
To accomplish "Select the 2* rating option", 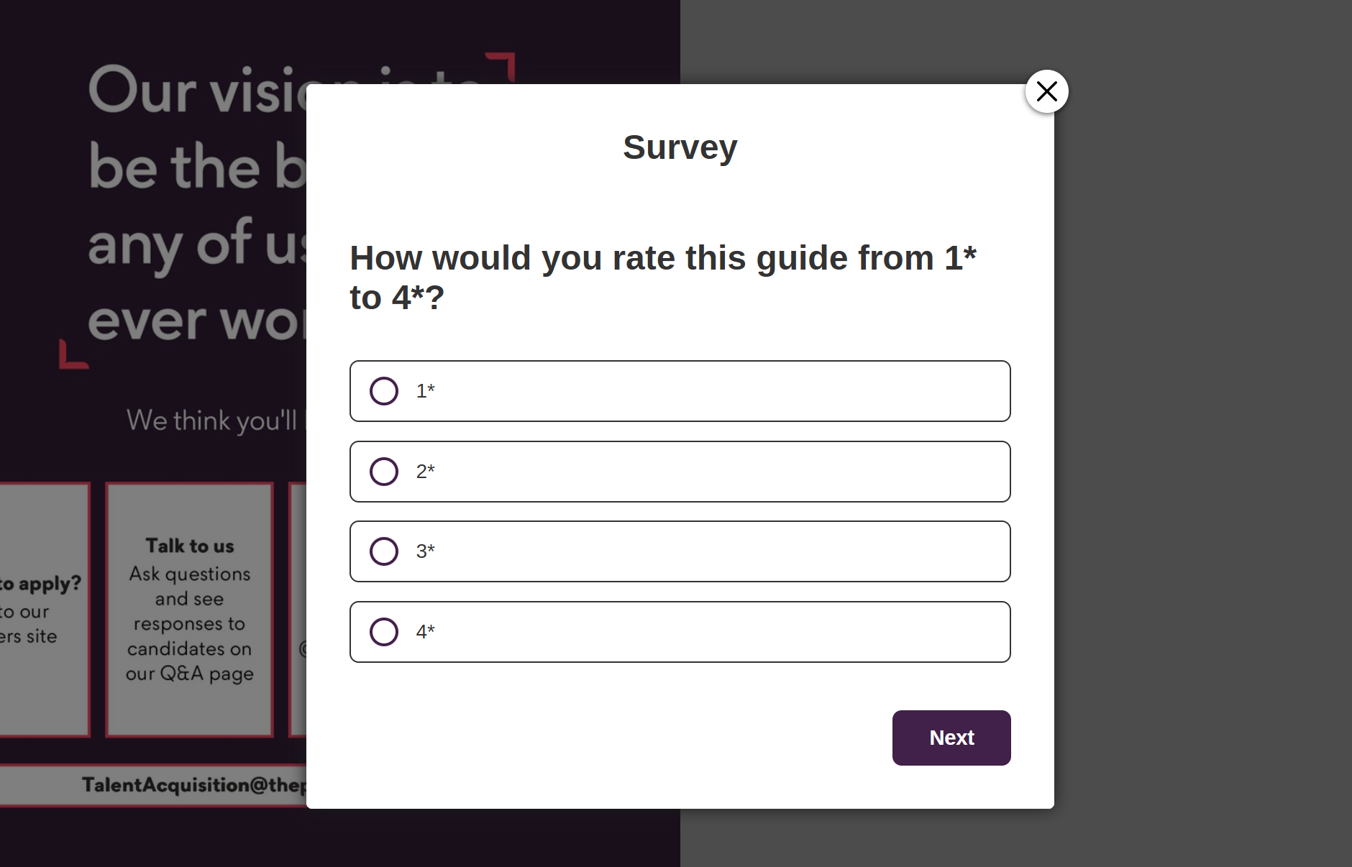I will point(385,472).
